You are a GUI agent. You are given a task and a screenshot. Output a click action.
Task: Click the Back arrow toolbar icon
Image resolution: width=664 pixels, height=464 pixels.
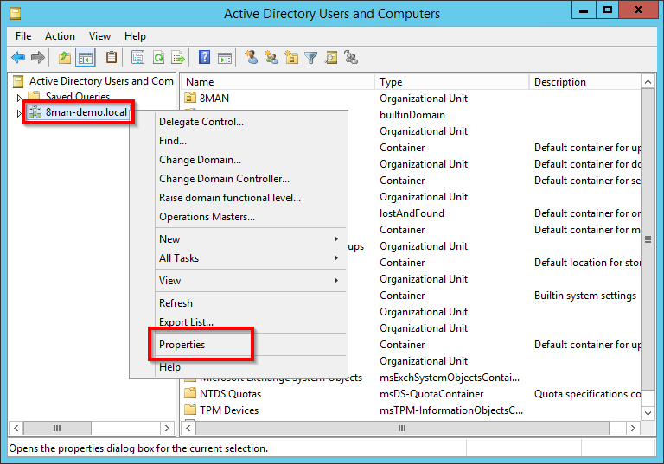(18, 58)
